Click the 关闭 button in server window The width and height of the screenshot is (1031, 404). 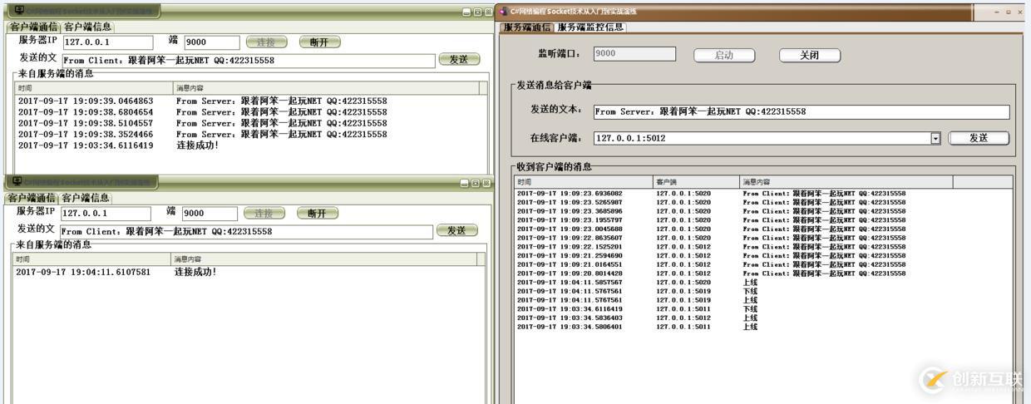point(809,55)
